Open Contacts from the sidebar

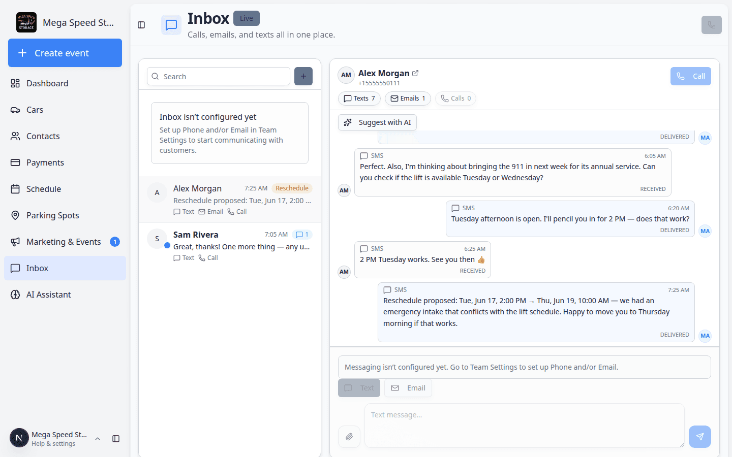coord(65,136)
